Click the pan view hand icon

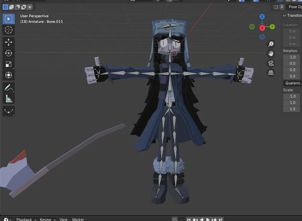click(271, 54)
